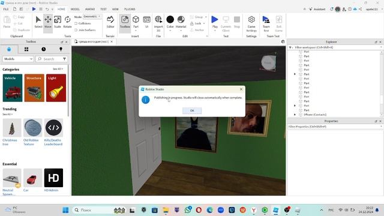384x216 pixels.
Task: Open the Toolbox Recent clock tab
Action: pyautogui.click(x=44, y=49)
